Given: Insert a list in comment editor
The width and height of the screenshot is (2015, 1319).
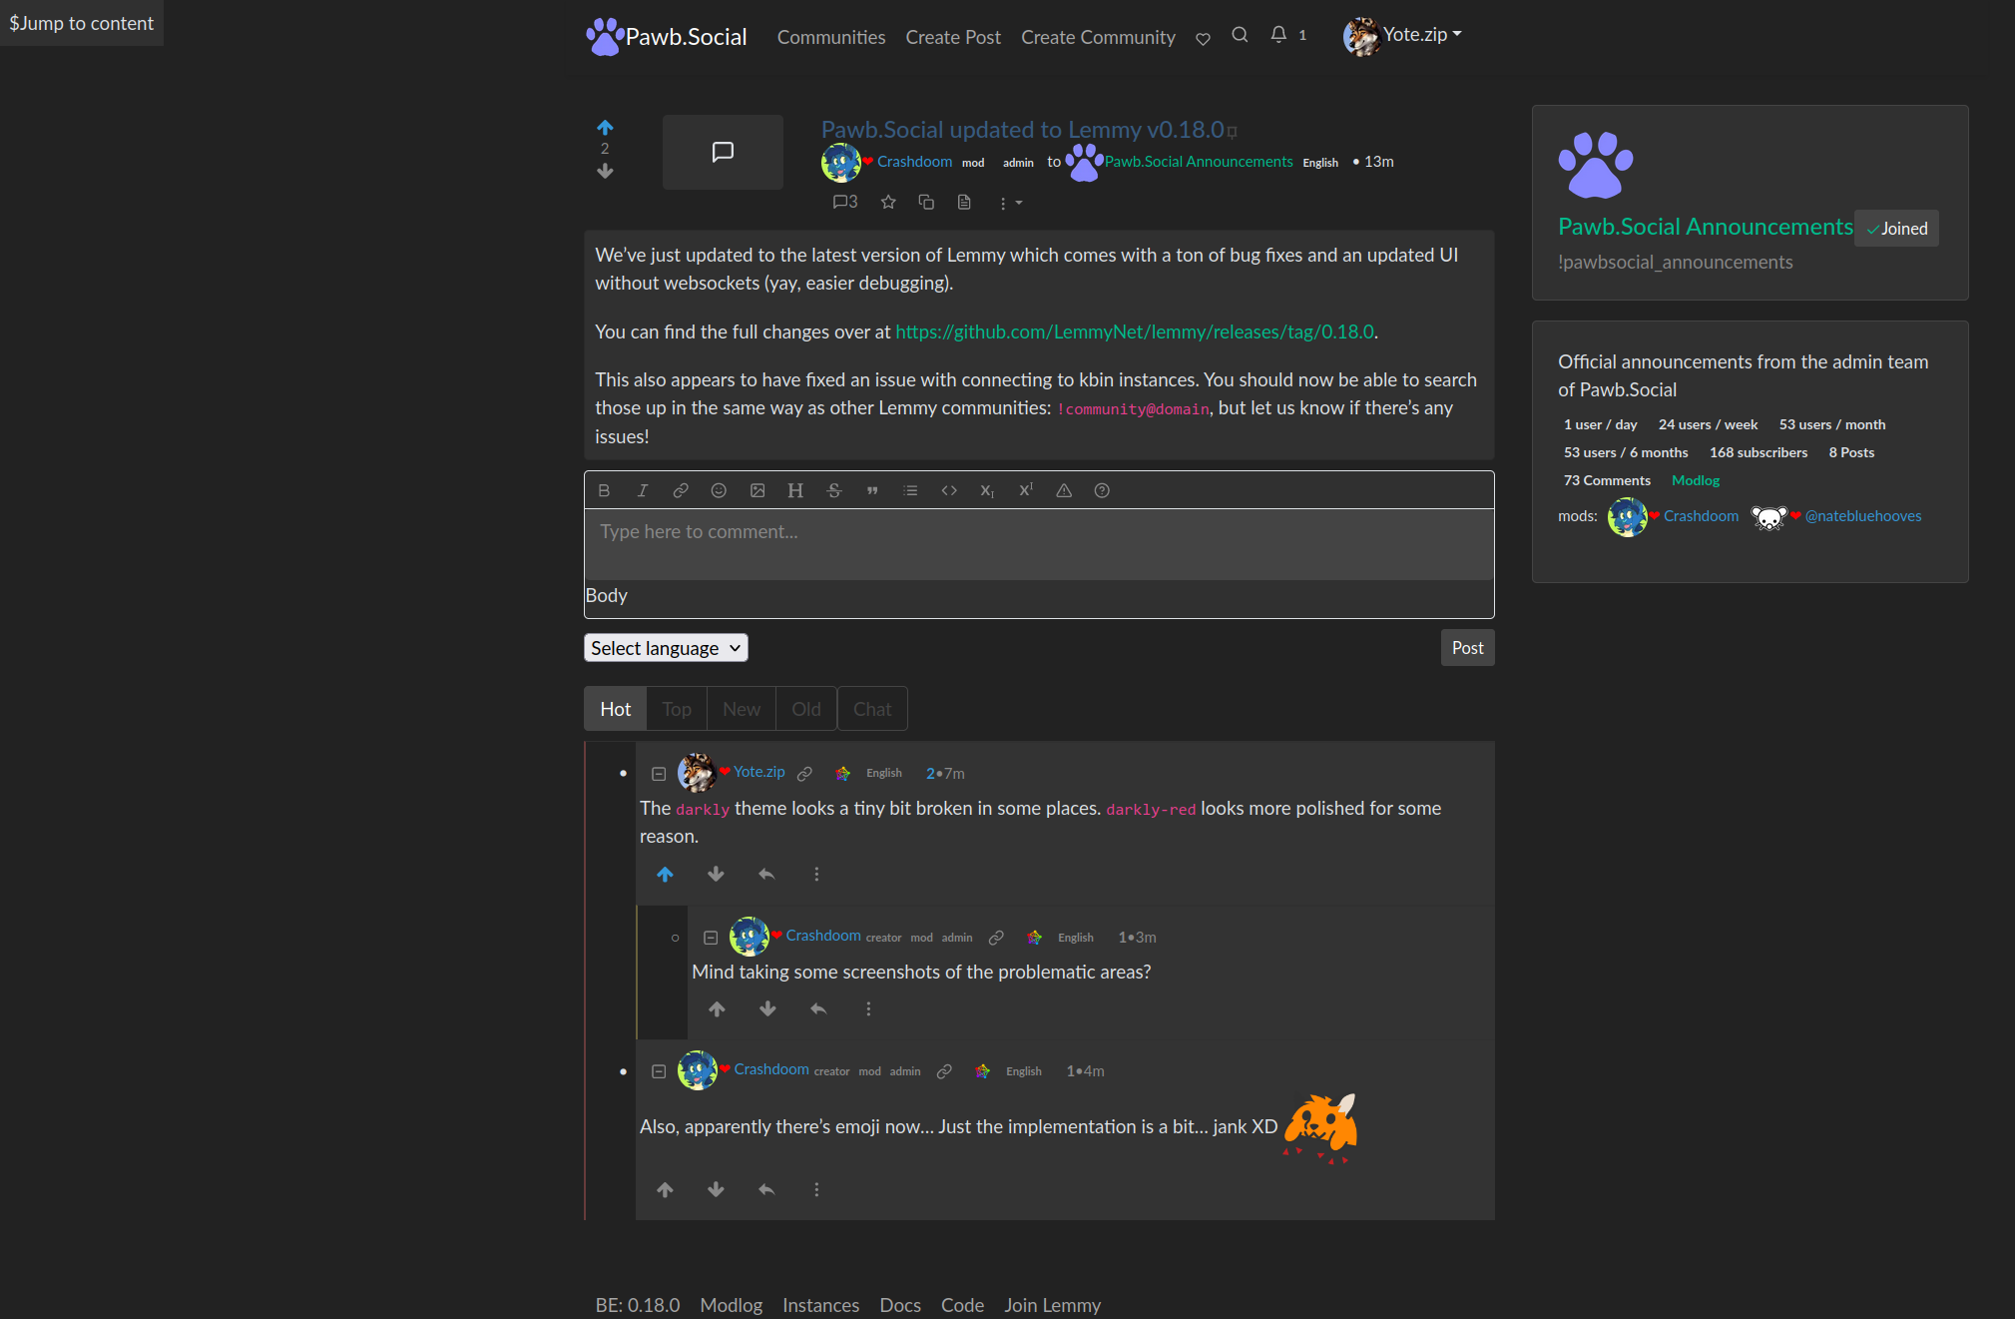Looking at the screenshot, I should [910, 490].
